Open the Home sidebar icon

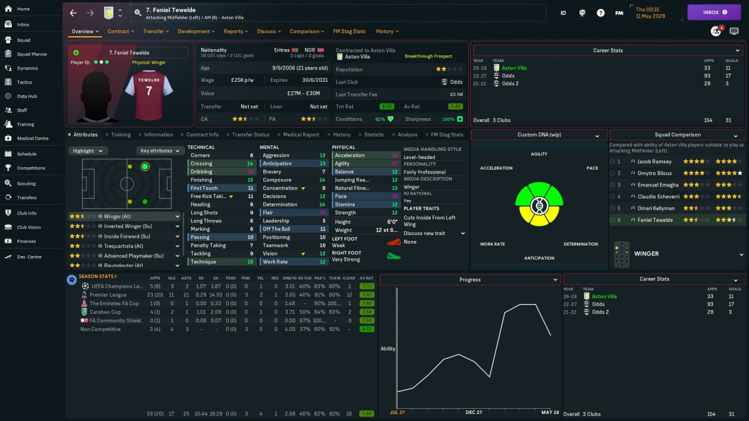pyautogui.click(x=8, y=9)
